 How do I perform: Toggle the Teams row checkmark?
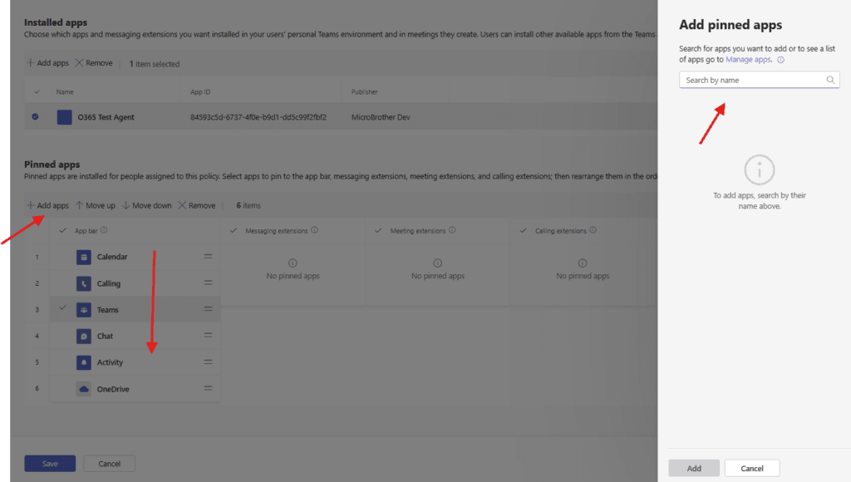point(63,309)
